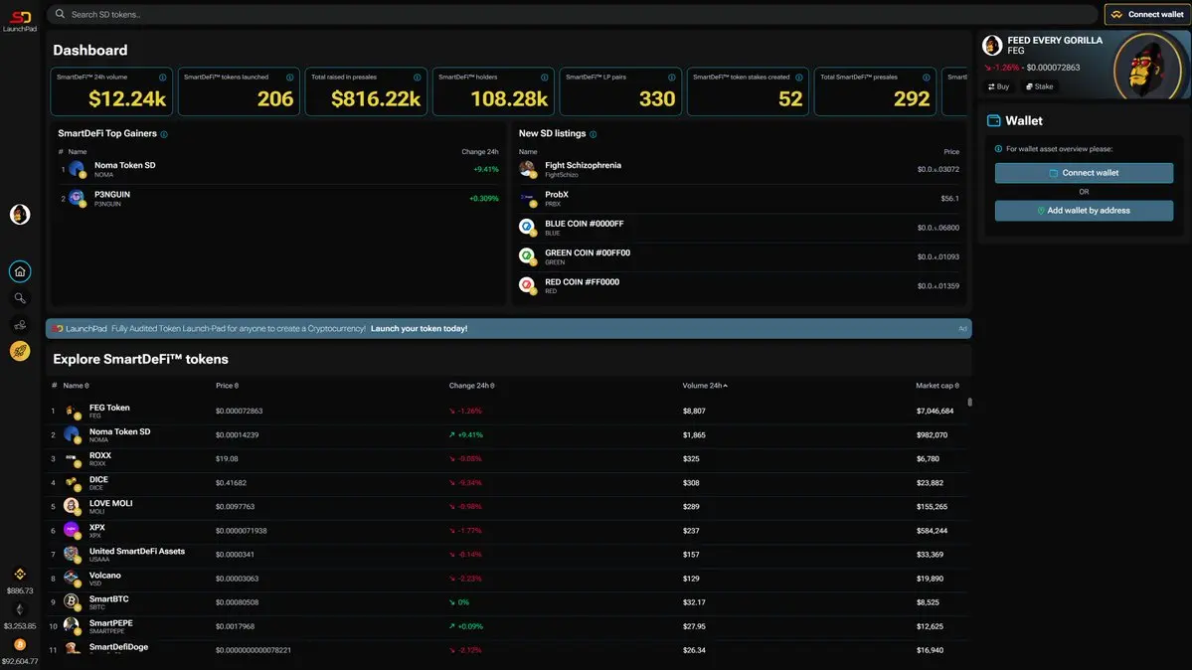Click info icon beside SmartDeFi 24h volume
Viewport: 1192px width, 670px height.
pyautogui.click(x=163, y=77)
